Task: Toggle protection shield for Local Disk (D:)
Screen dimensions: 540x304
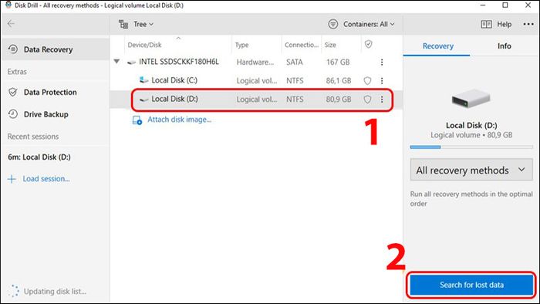Action: coord(367,100)
